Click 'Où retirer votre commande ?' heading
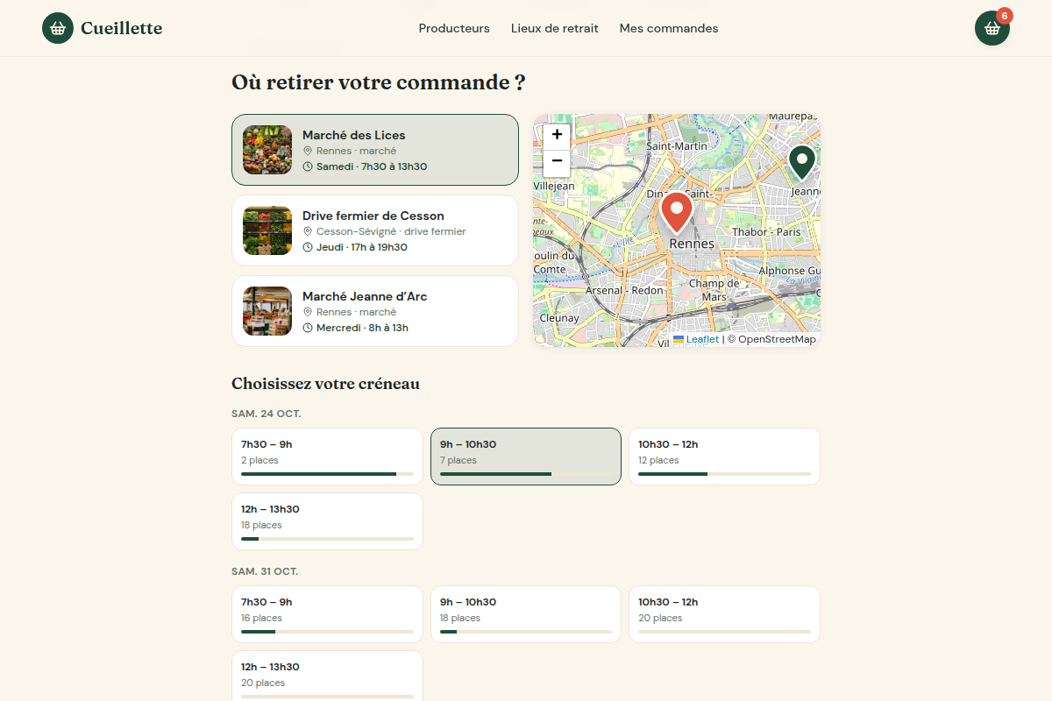The image size is (1052, 701). point(379,82)
